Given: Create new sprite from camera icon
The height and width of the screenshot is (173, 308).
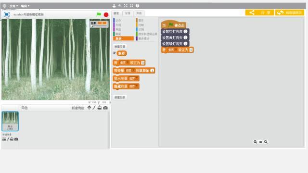Looking at the screenshot, I should [105, 108].
